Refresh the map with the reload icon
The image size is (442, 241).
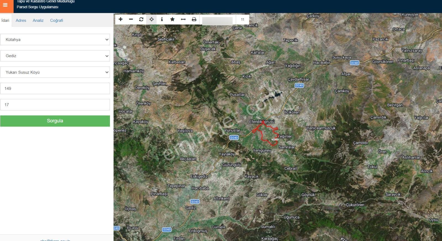tap(141, 19)
